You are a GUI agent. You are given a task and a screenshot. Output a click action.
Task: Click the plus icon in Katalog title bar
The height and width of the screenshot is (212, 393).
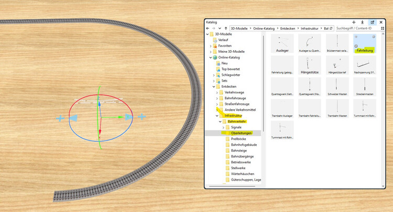tap(354, 22)
